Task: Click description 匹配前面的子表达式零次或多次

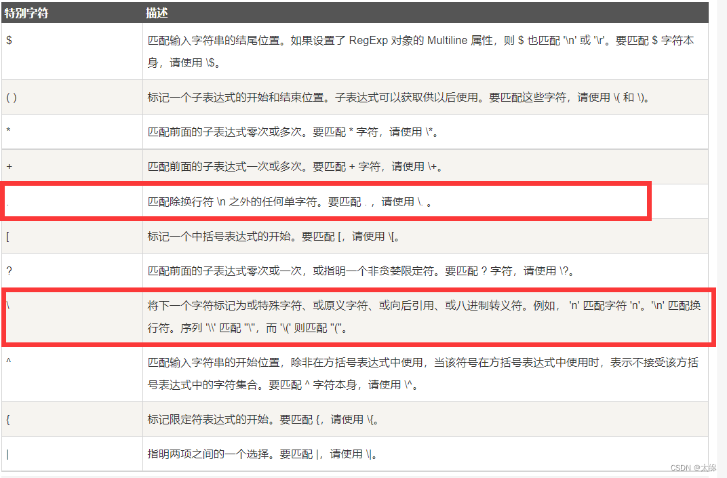Action: (x=293, y=132)
